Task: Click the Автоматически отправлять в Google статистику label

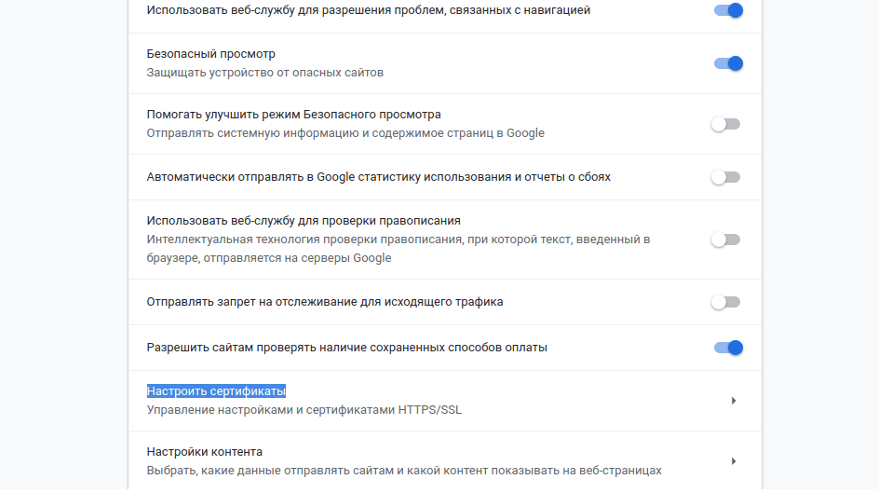Action: pos(378,177)
